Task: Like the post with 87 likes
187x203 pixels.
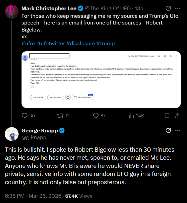Action: [x=96, y=116]
